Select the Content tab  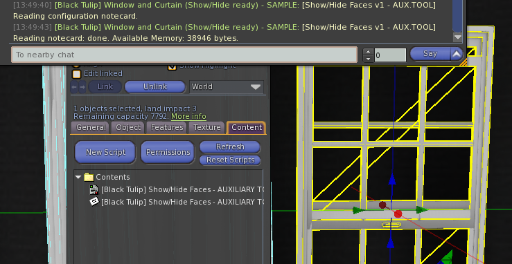pyautogui.click(x=247, y=127)
